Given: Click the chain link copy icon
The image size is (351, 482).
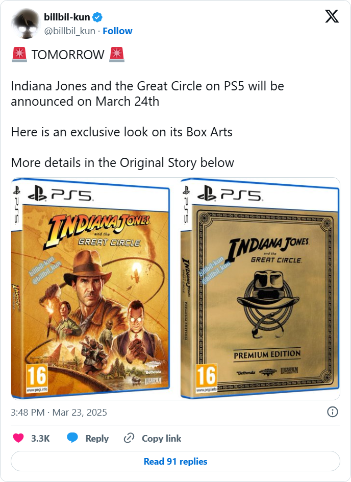Looking at the screenshot, I should [129, 438].
